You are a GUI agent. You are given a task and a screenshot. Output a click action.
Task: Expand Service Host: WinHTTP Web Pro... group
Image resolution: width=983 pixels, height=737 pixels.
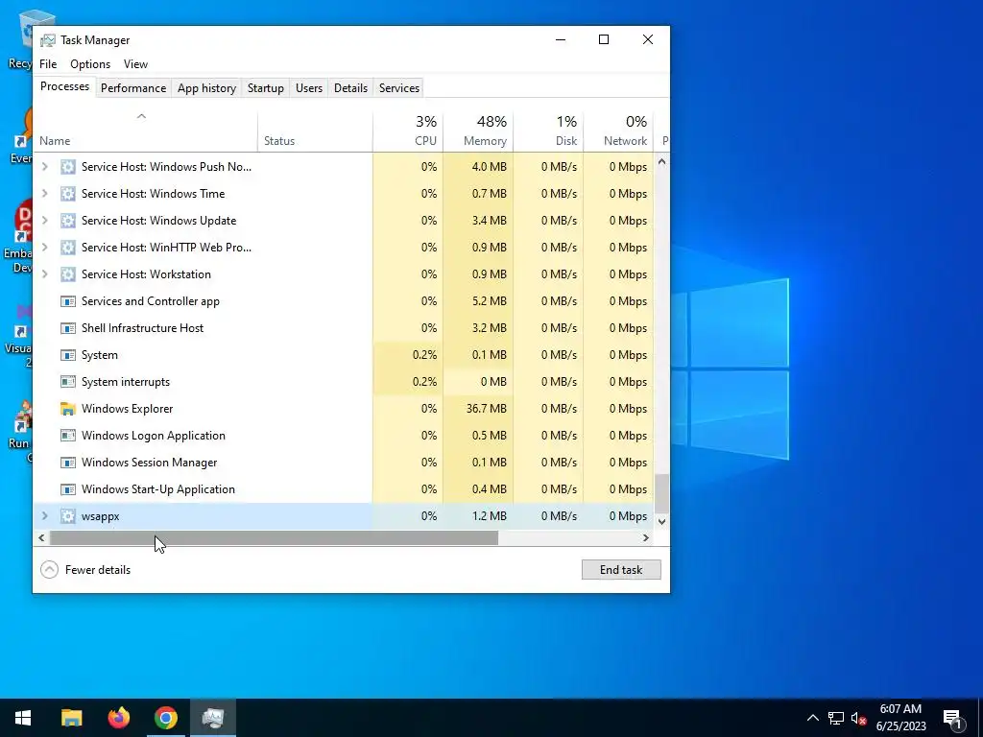click(x=44, y=248)
